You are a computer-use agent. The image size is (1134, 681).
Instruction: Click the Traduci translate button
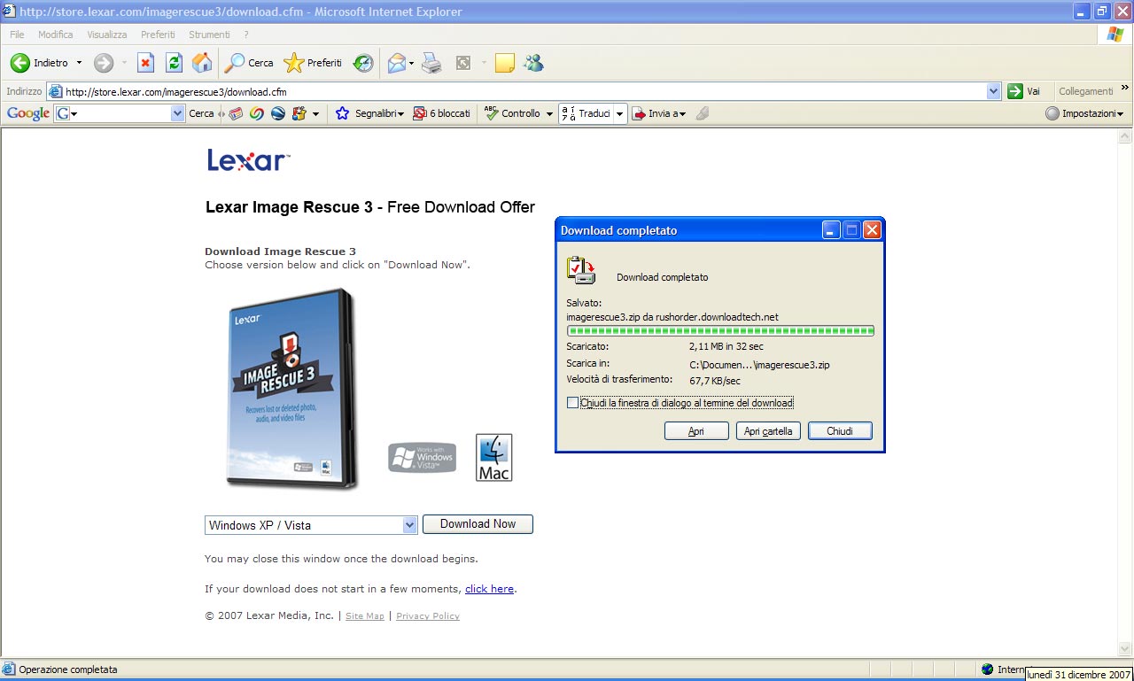click(x=587, y=113)
